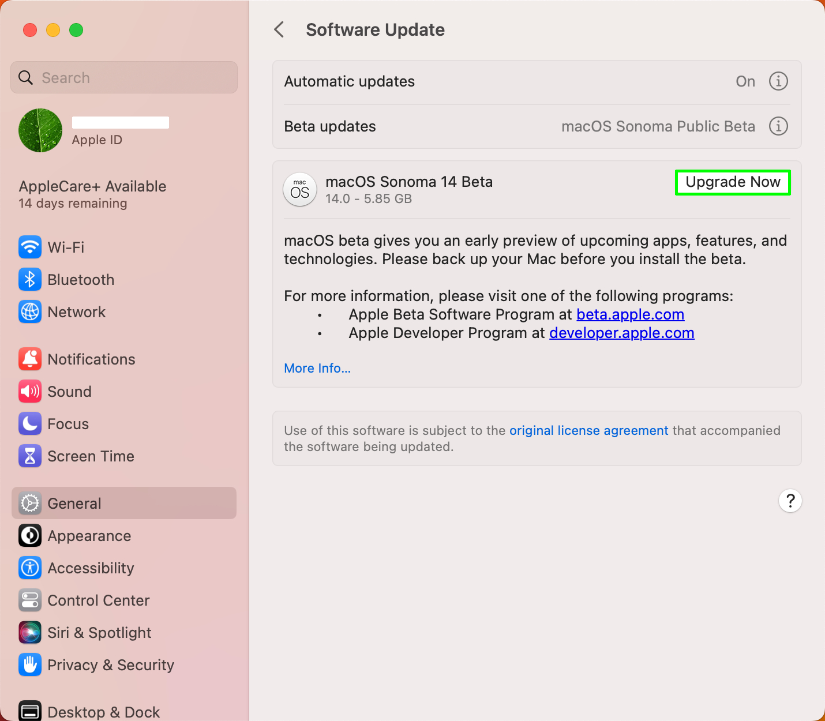The image size is (825, 721).
Task: Go back with the back chevron
Action: [x=279, y=29]
